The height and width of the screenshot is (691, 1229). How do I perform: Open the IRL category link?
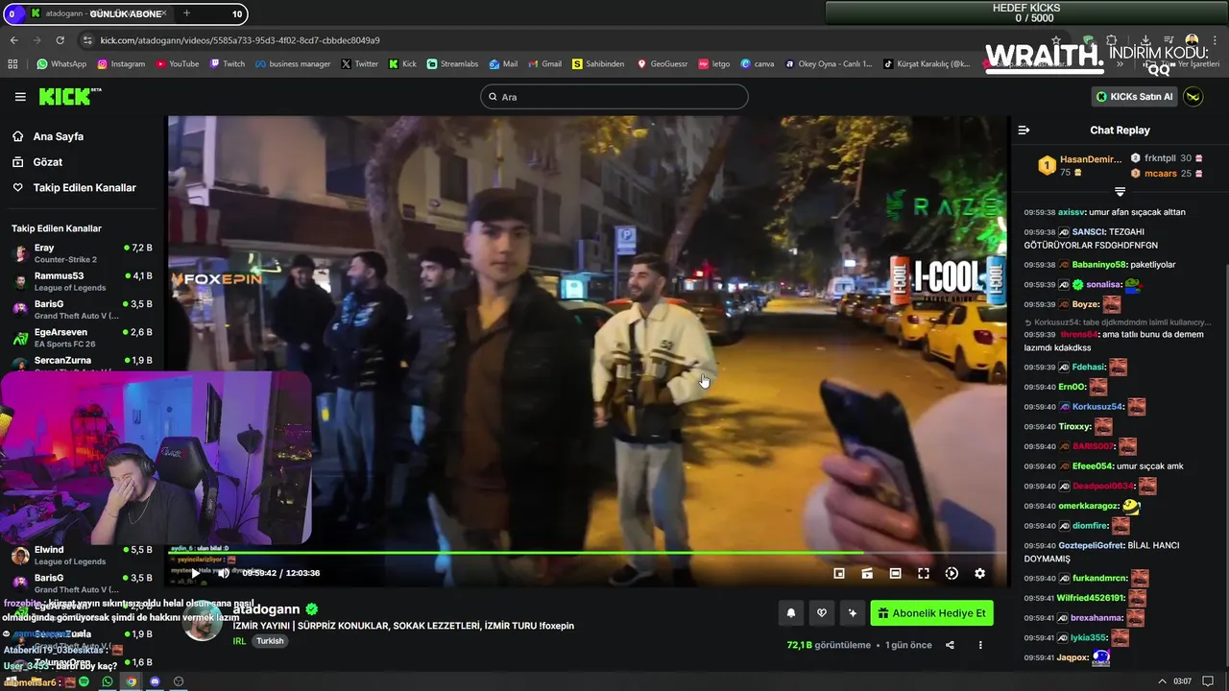[239, 641]
